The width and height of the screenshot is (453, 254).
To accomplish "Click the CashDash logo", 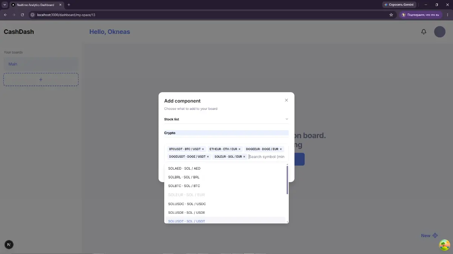I will tap(19, 32).
